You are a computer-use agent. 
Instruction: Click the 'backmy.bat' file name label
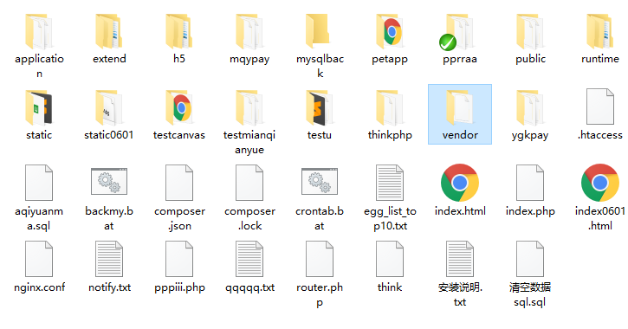pyautogui.click(x=109, y=218)
